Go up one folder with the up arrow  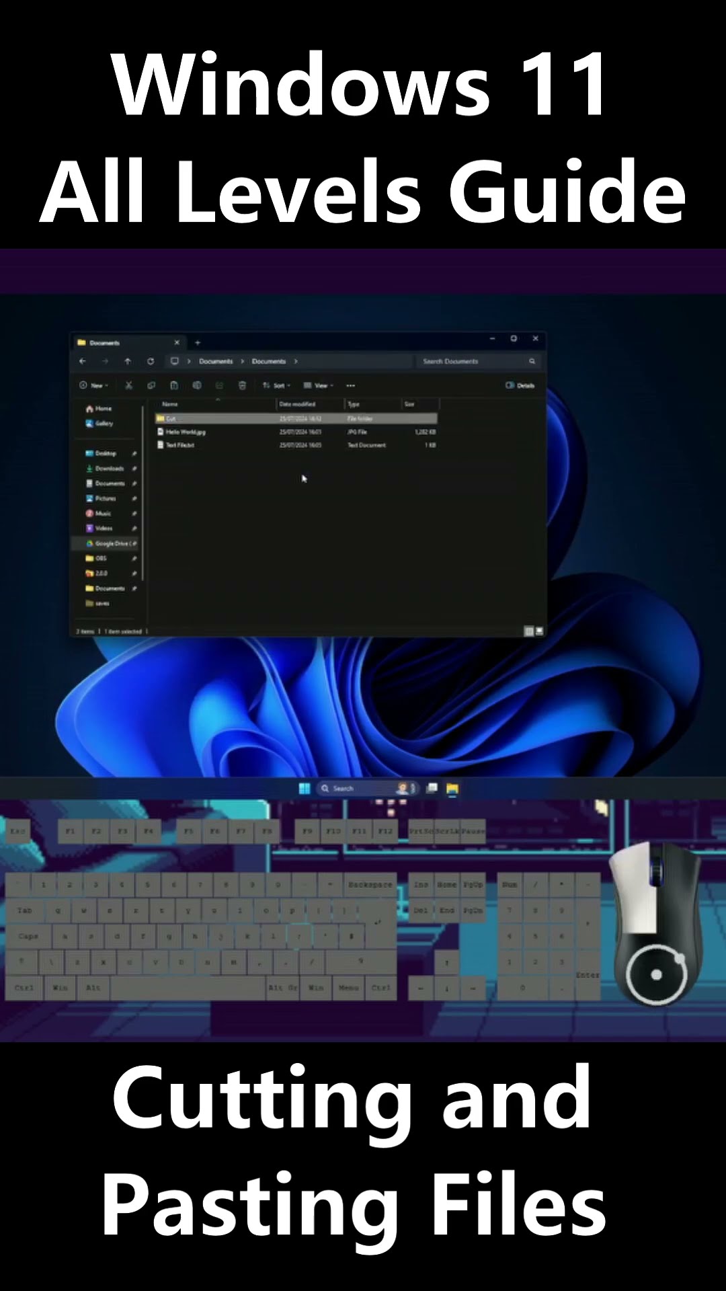(128, 361)
